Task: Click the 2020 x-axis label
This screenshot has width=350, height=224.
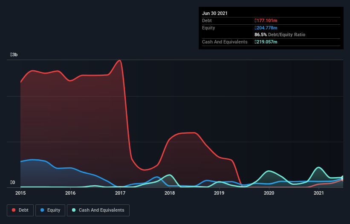Action: [x=269, y=193]
